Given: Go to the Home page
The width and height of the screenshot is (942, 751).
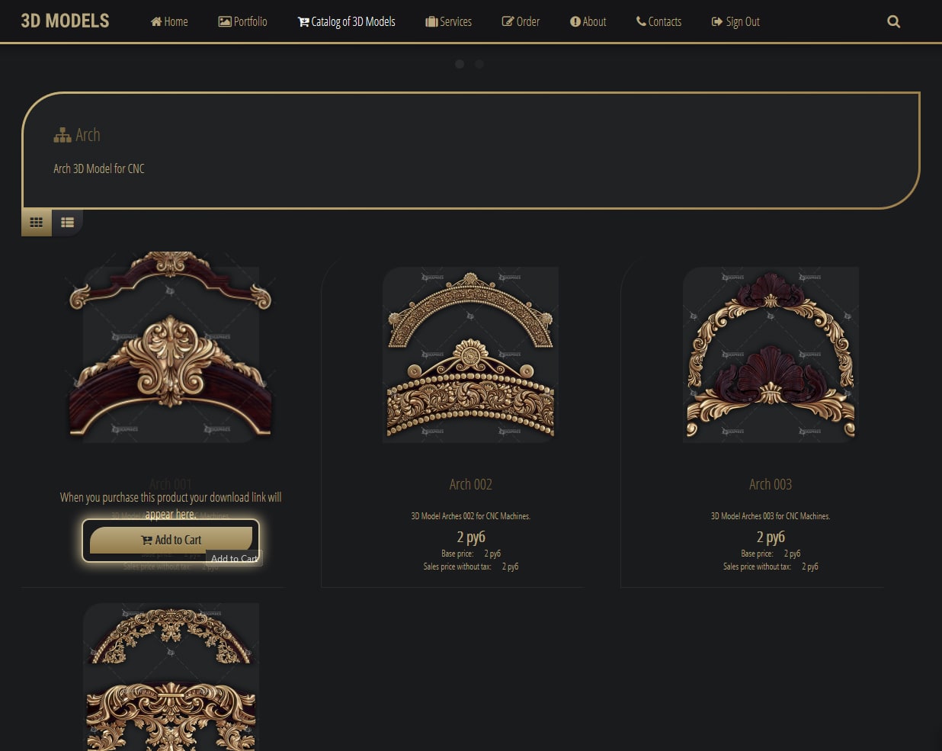Looking at the screenshot, I should click(169, 22).
